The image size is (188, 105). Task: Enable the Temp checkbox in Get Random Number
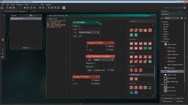click(108, 70)
